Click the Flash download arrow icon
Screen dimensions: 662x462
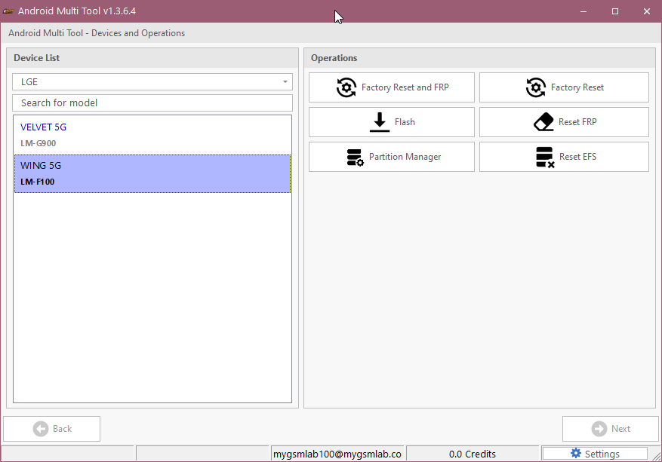380,122
